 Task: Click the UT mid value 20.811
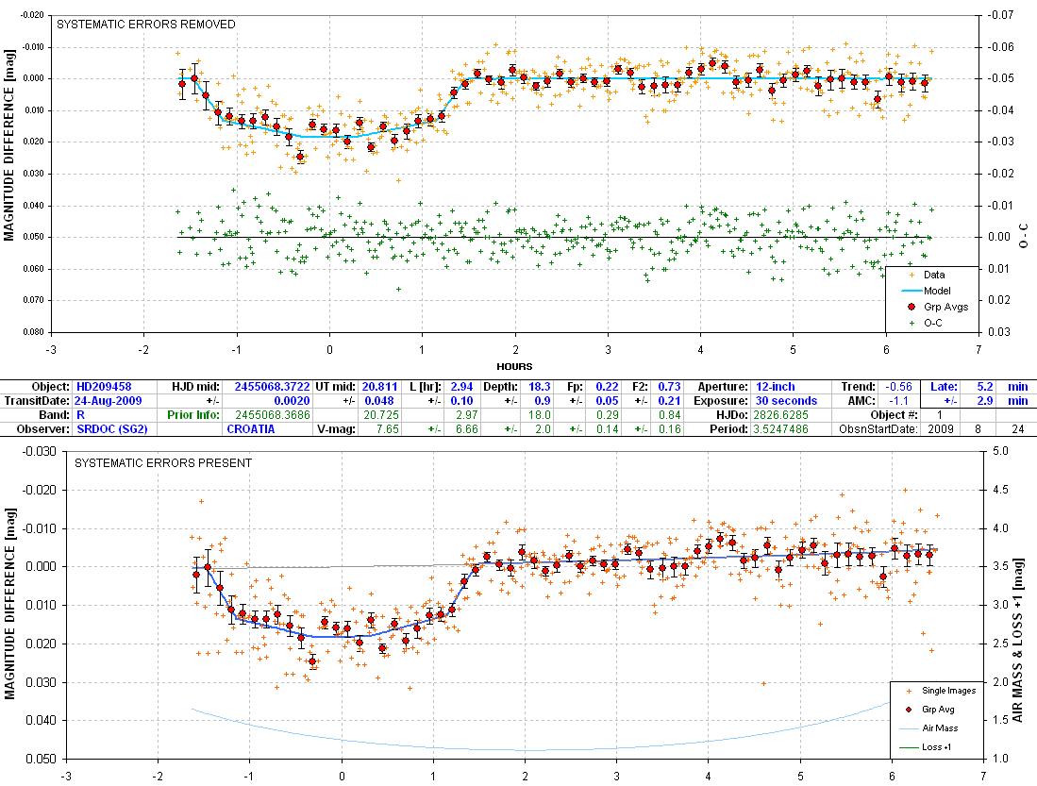(x=379, y=386)
